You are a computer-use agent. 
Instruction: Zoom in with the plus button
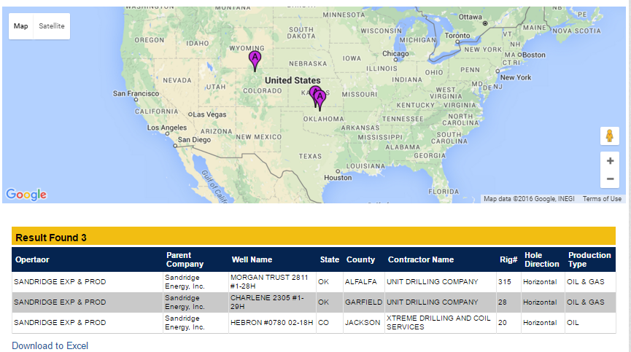coord(610,161)
